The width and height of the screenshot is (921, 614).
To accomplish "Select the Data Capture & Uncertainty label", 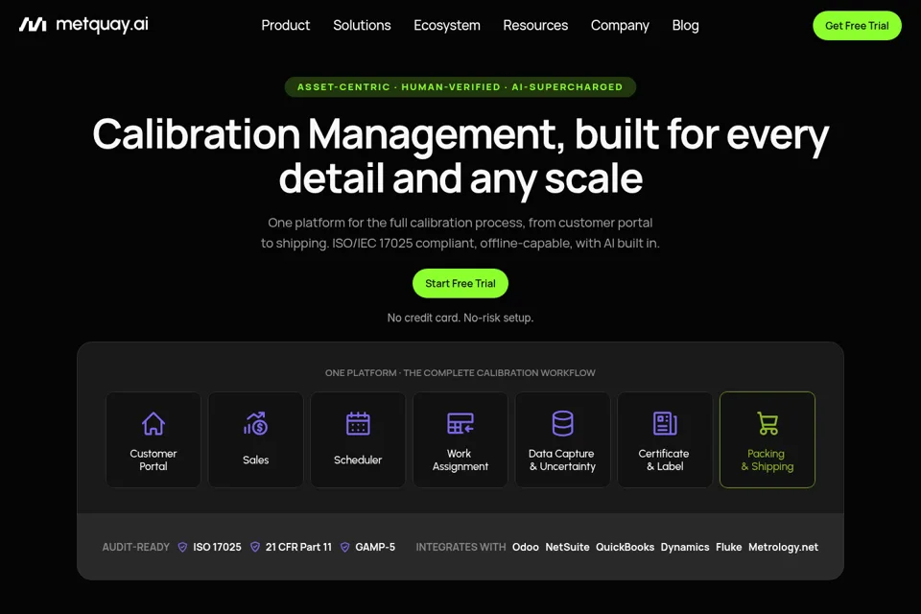I will click(562, 460).
